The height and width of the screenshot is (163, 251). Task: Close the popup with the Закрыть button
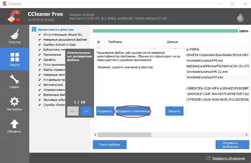pyautogui.click(x=174, y=111)
